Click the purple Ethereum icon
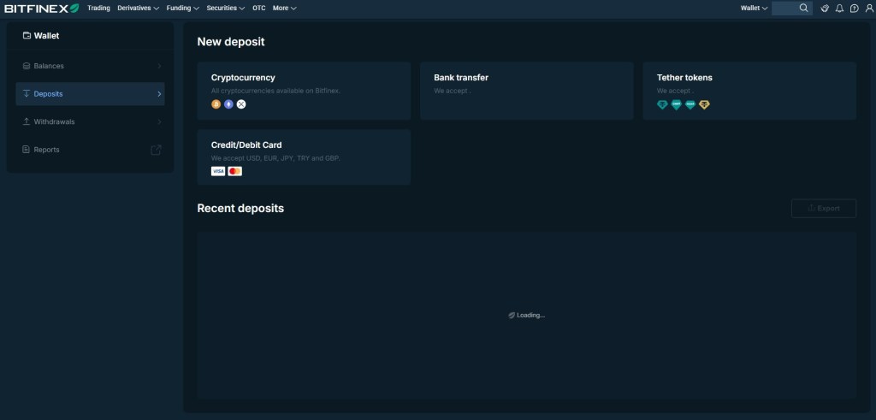Image resolution: width=876 pixels, height=420 pixels. pos(228,104)
